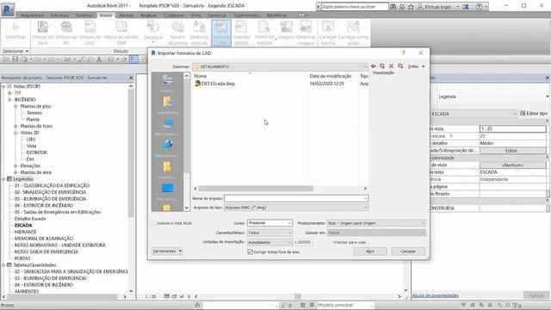Select 'HIDRANTE' in project browser
The width and height of the screenshot is (551, 310).
point(25,232)
